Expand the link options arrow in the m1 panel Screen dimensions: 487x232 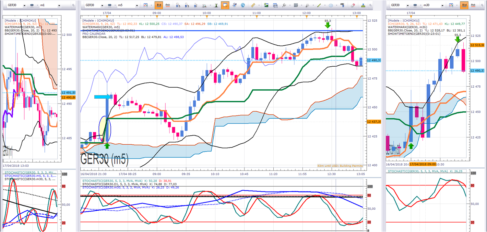(x=37, y=6)
